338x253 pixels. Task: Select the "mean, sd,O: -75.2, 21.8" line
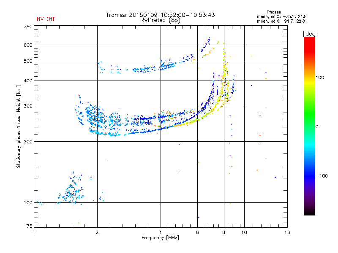pos(281,16)
